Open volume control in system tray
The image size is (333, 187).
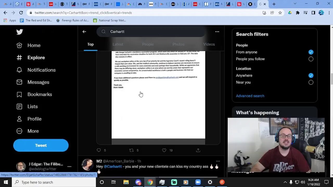[303, 182]
